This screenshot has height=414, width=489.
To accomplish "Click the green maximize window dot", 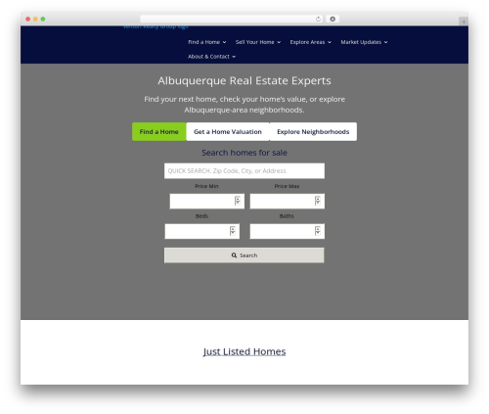I will coord(43,19).
